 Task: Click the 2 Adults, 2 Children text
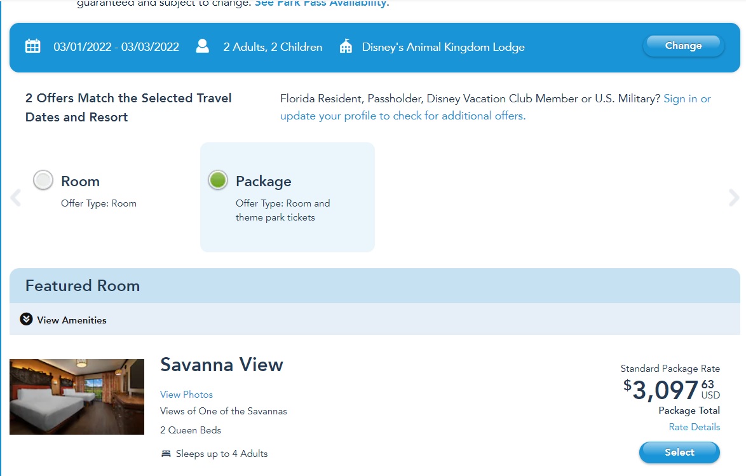click(273, 47)
